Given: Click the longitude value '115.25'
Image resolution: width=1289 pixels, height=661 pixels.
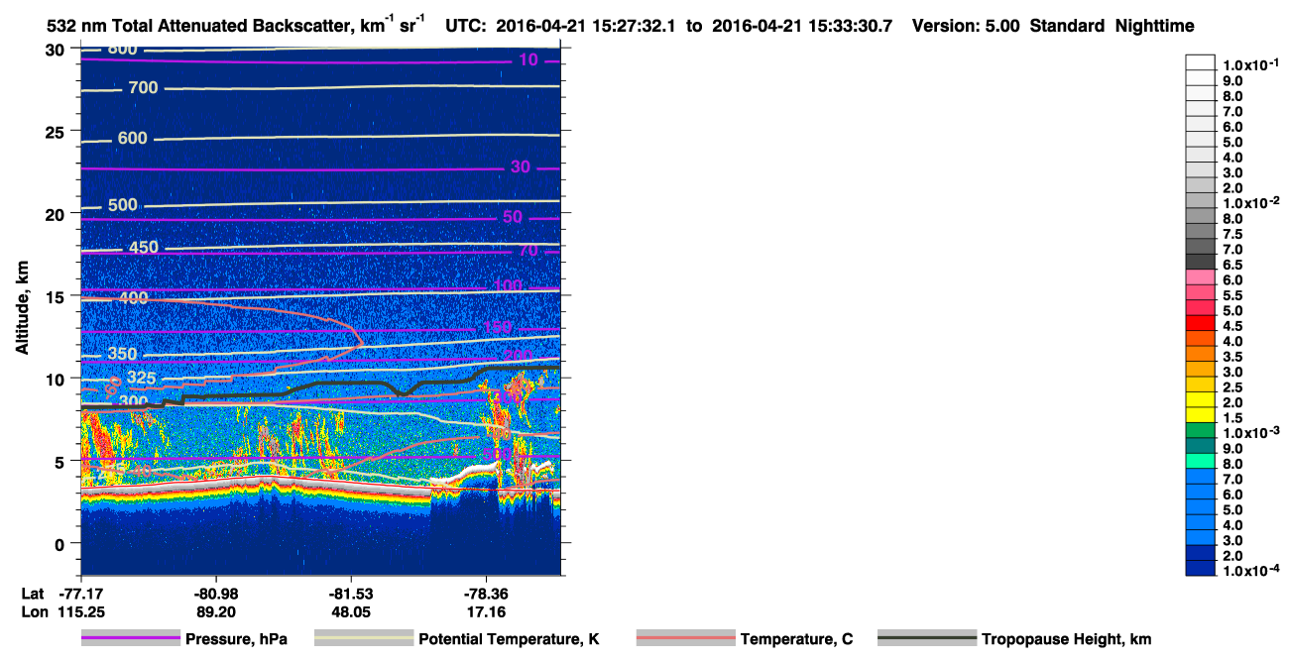Looking at the screenshot, I should [x=80, y=612].
